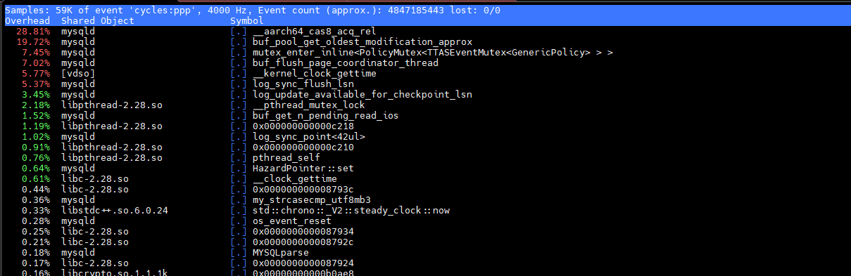Select the __aarch64_cas8_acq_rel symbol row

[x=425, y=32]
